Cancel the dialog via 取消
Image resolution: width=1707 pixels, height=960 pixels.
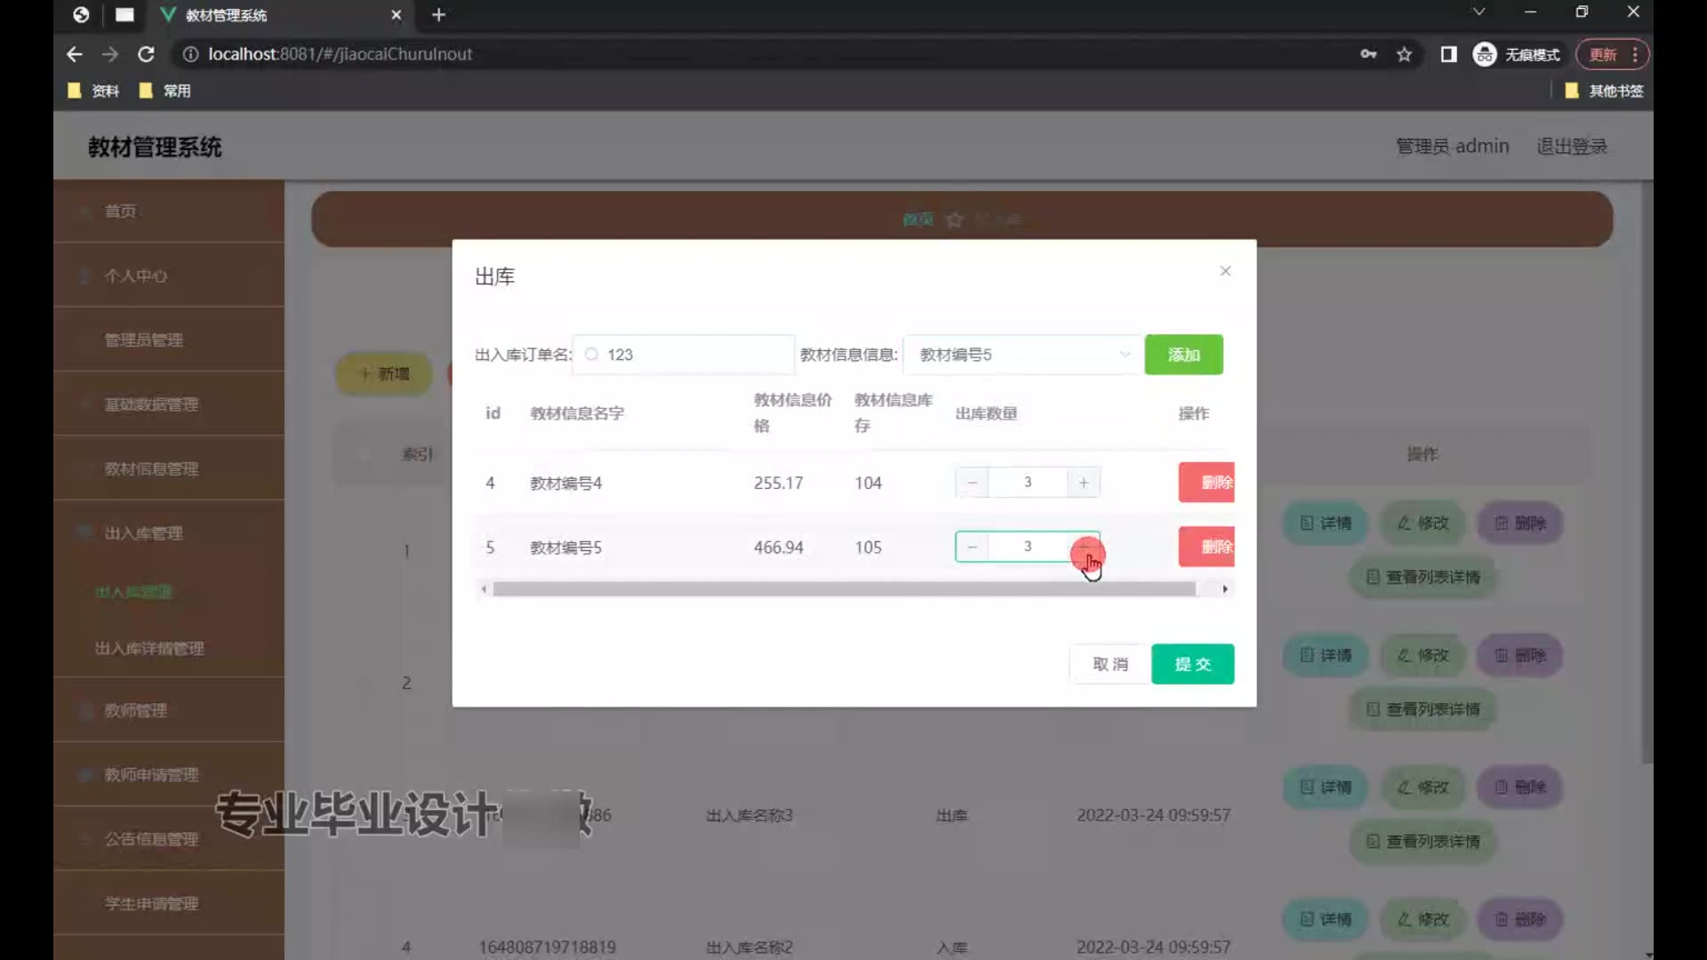(x=1110, y=664)
